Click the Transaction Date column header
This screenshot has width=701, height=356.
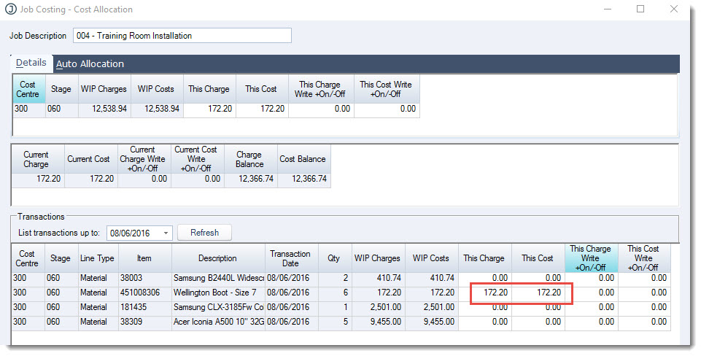(x=292, y=258)
